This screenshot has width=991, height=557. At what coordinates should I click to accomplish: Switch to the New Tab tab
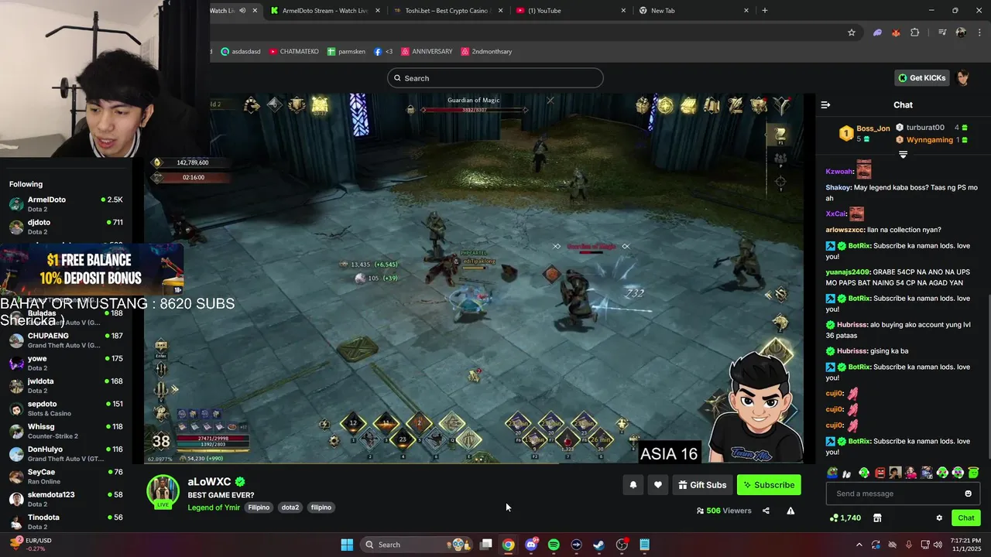point(693,10)
